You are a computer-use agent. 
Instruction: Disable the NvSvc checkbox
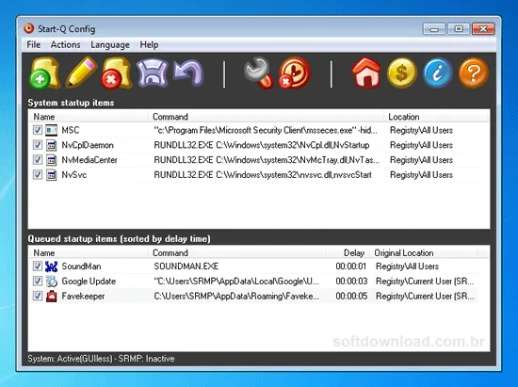[38, 174]
